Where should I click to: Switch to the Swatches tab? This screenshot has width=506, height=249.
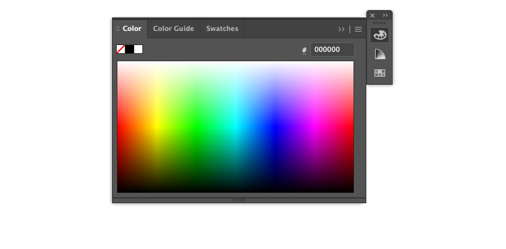tap(222, 29)
